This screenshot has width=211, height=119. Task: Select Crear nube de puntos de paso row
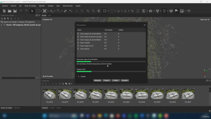tap(111, 37)
